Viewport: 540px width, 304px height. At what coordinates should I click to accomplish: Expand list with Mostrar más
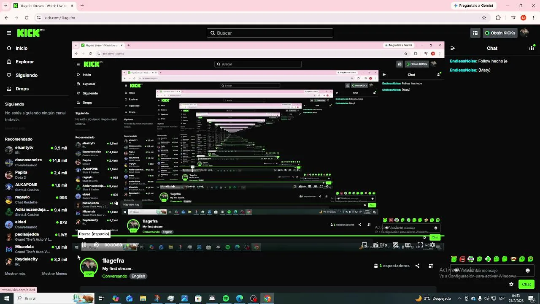click(15, 274)
